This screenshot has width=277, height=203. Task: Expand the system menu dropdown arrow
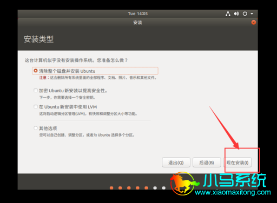click(x=252, y=13)
